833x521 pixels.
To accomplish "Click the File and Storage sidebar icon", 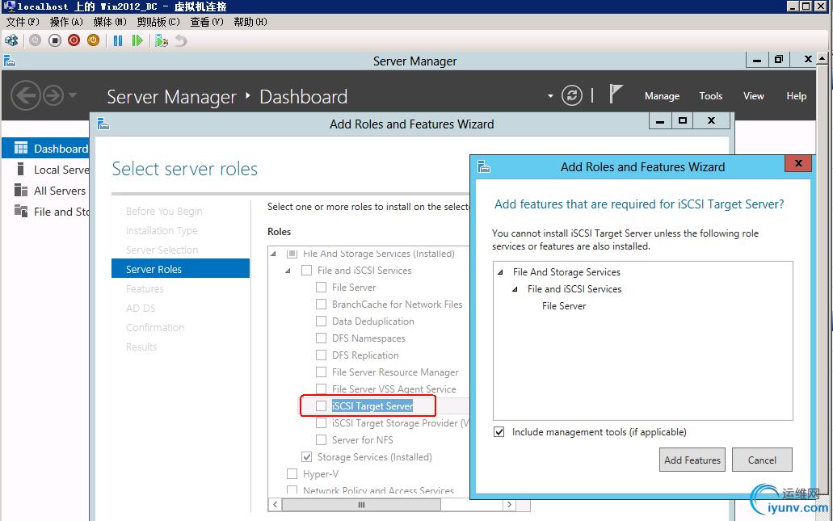I will pos(21,211).
